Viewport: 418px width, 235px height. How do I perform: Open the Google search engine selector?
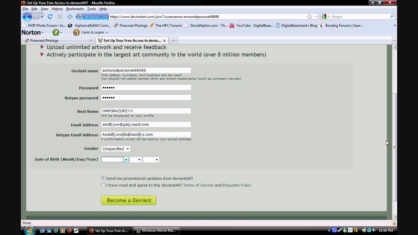326,17
